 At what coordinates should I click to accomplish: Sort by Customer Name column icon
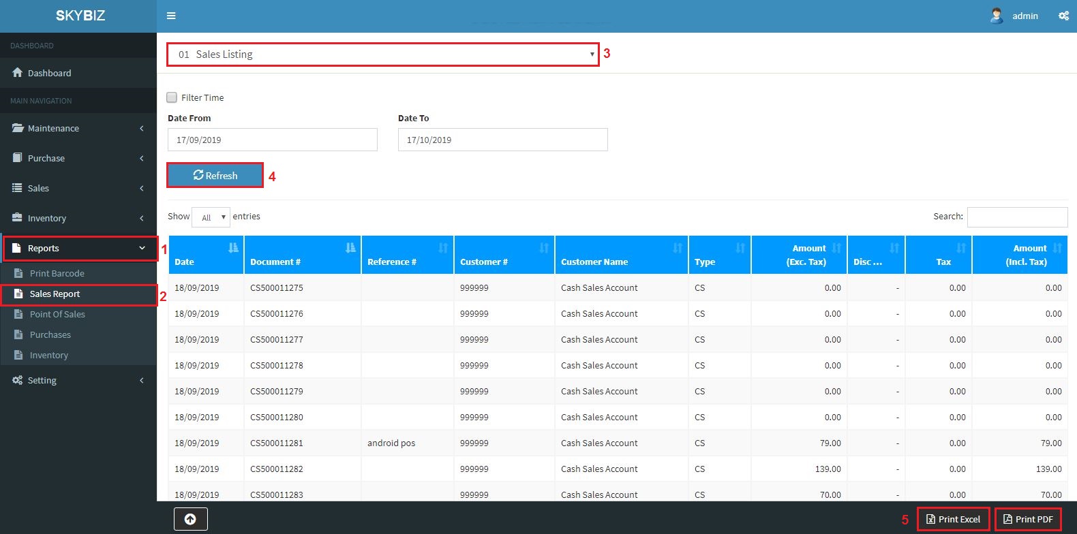678,248
